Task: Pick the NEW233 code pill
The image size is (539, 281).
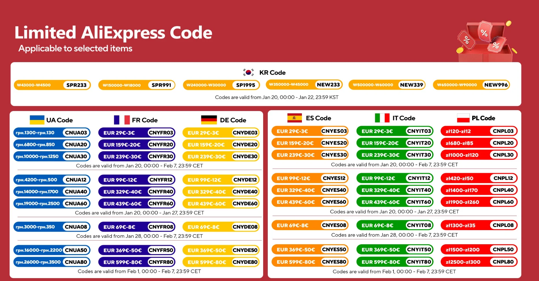Action: 304,84
